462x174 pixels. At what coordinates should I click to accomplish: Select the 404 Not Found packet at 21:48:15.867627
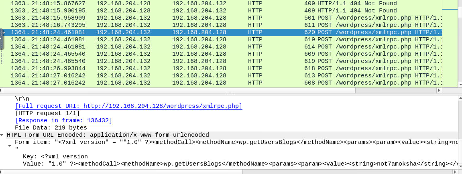(221, 4)
